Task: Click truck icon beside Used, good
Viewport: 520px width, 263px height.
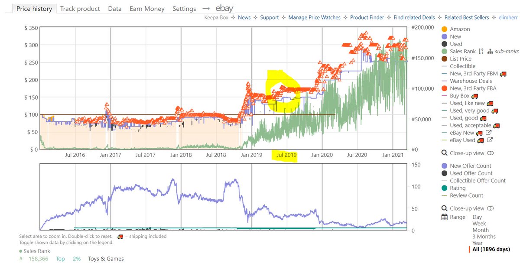Action: (x=483, y=118)
